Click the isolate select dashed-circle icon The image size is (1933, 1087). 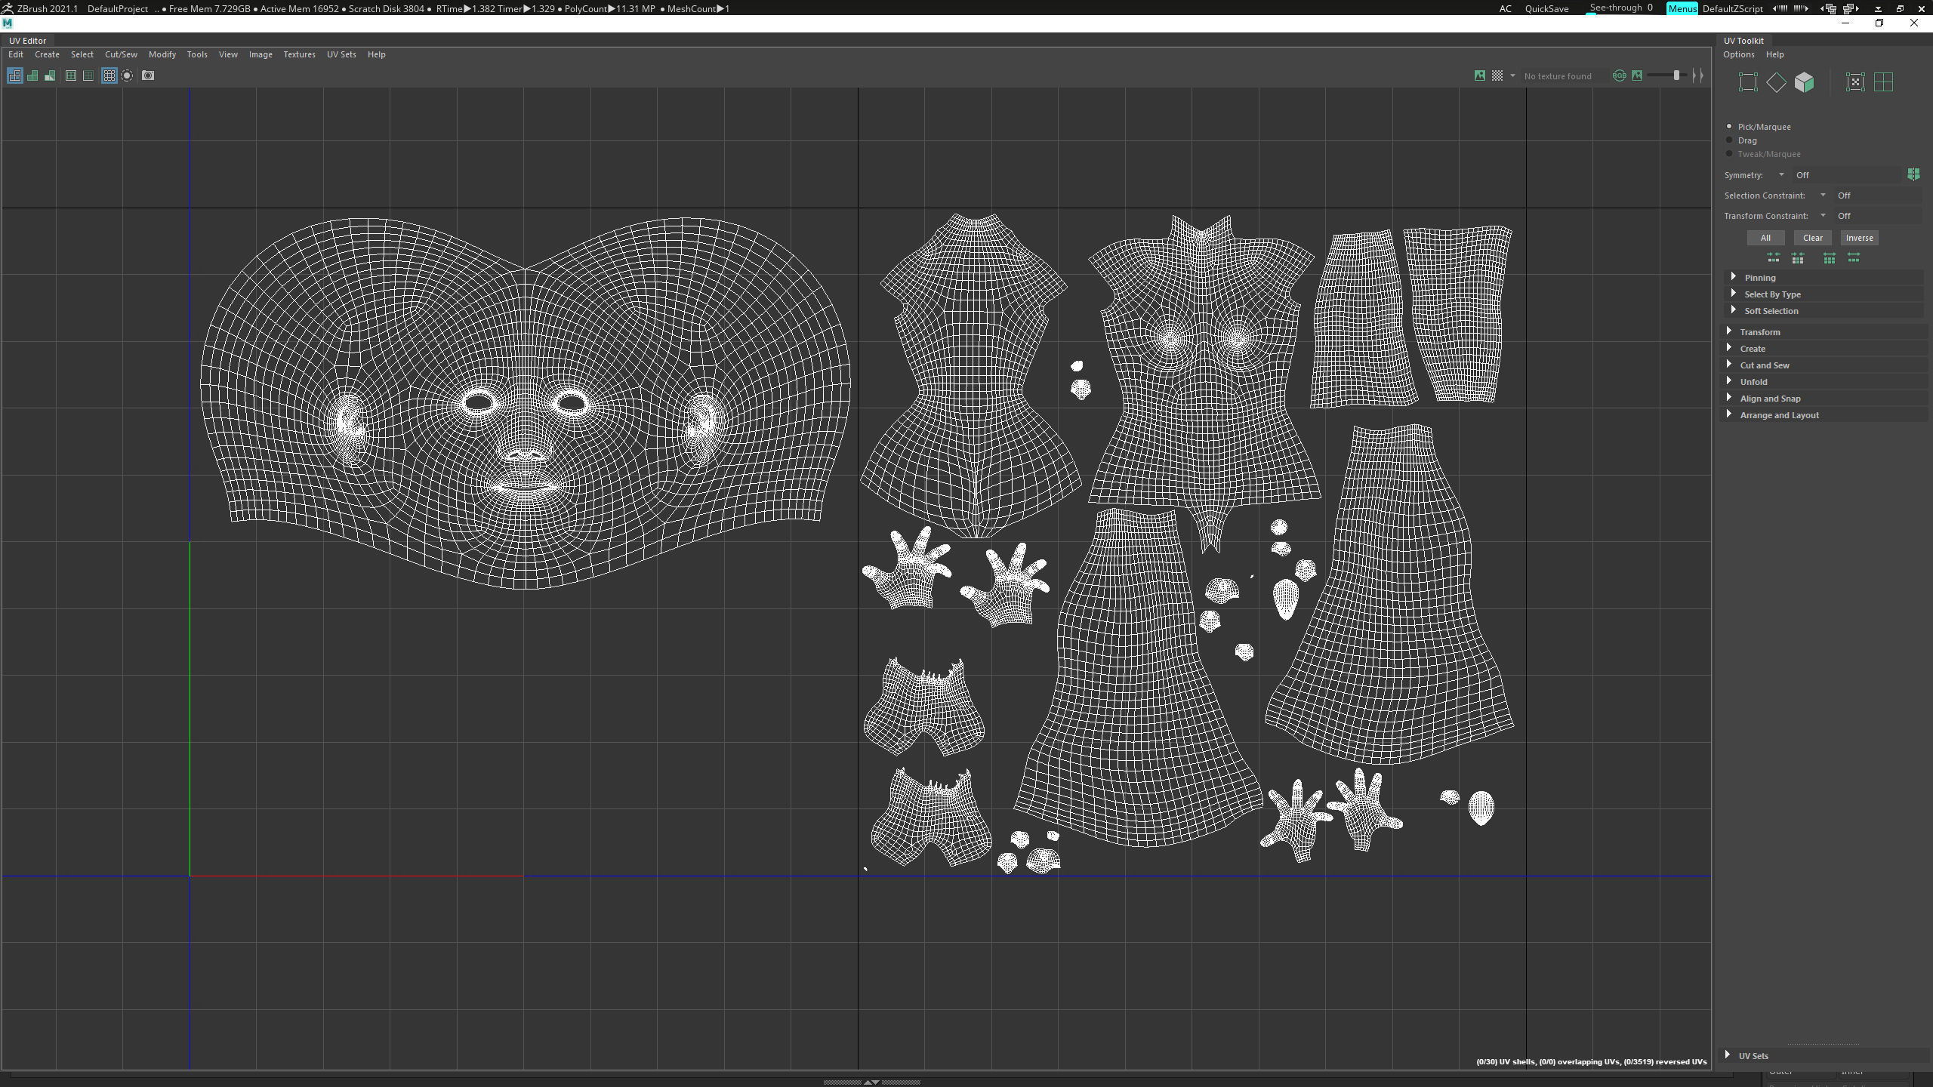127,75
